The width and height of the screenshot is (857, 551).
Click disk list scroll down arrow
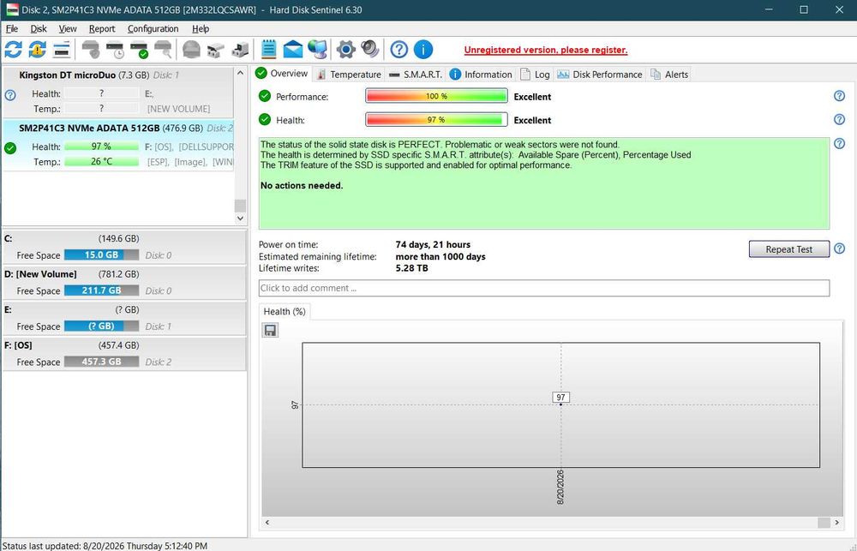240,218
